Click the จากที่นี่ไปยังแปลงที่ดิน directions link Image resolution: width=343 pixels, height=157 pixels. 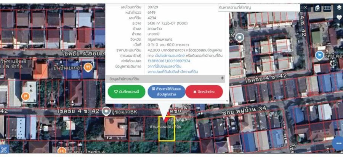(x=167, y=66)
